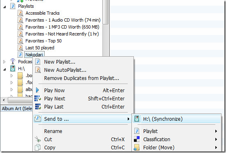The image size is (226, 153).
Task: Choose Cut from context menu
Action: click(x=83, y=140)
